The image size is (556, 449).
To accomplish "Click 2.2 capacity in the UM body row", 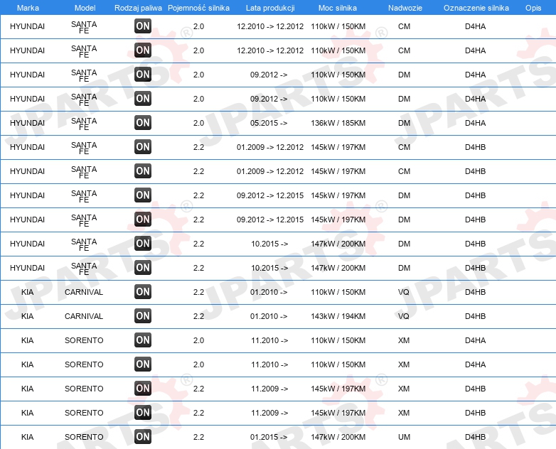I will coord(198,437).
